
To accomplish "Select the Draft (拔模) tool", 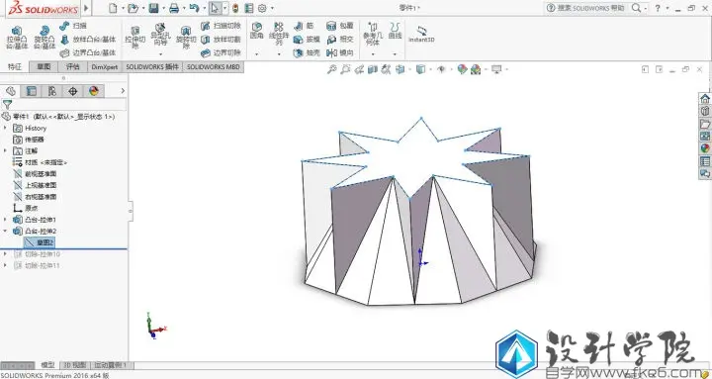I will (x=307, y=40).
